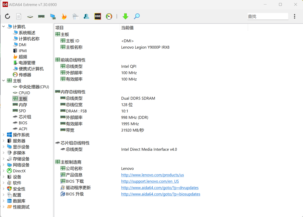Open the audit manager toolbar icon

point(75,17)
